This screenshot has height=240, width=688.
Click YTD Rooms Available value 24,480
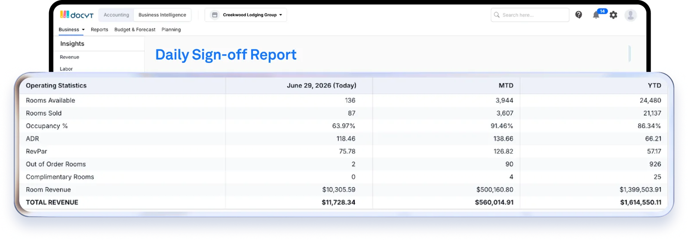tap(651, 100)
